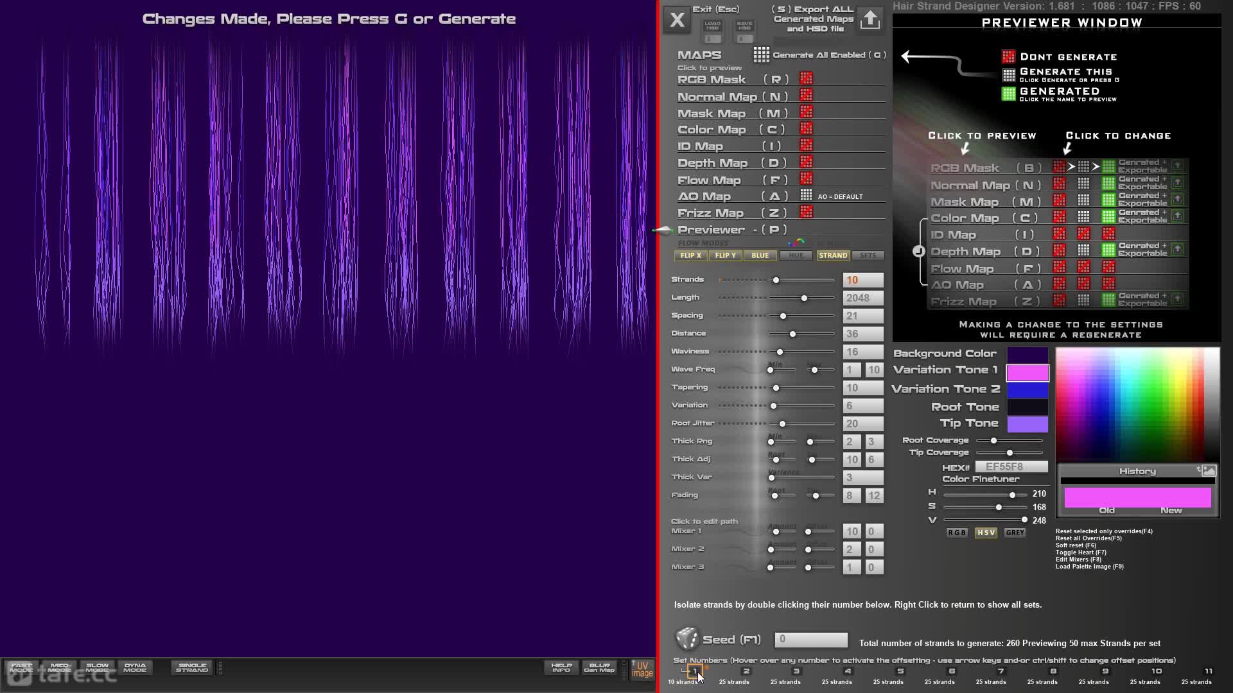Click the Seed value input field
This screenshot has width=1233, height=693.
pos(811,640)
